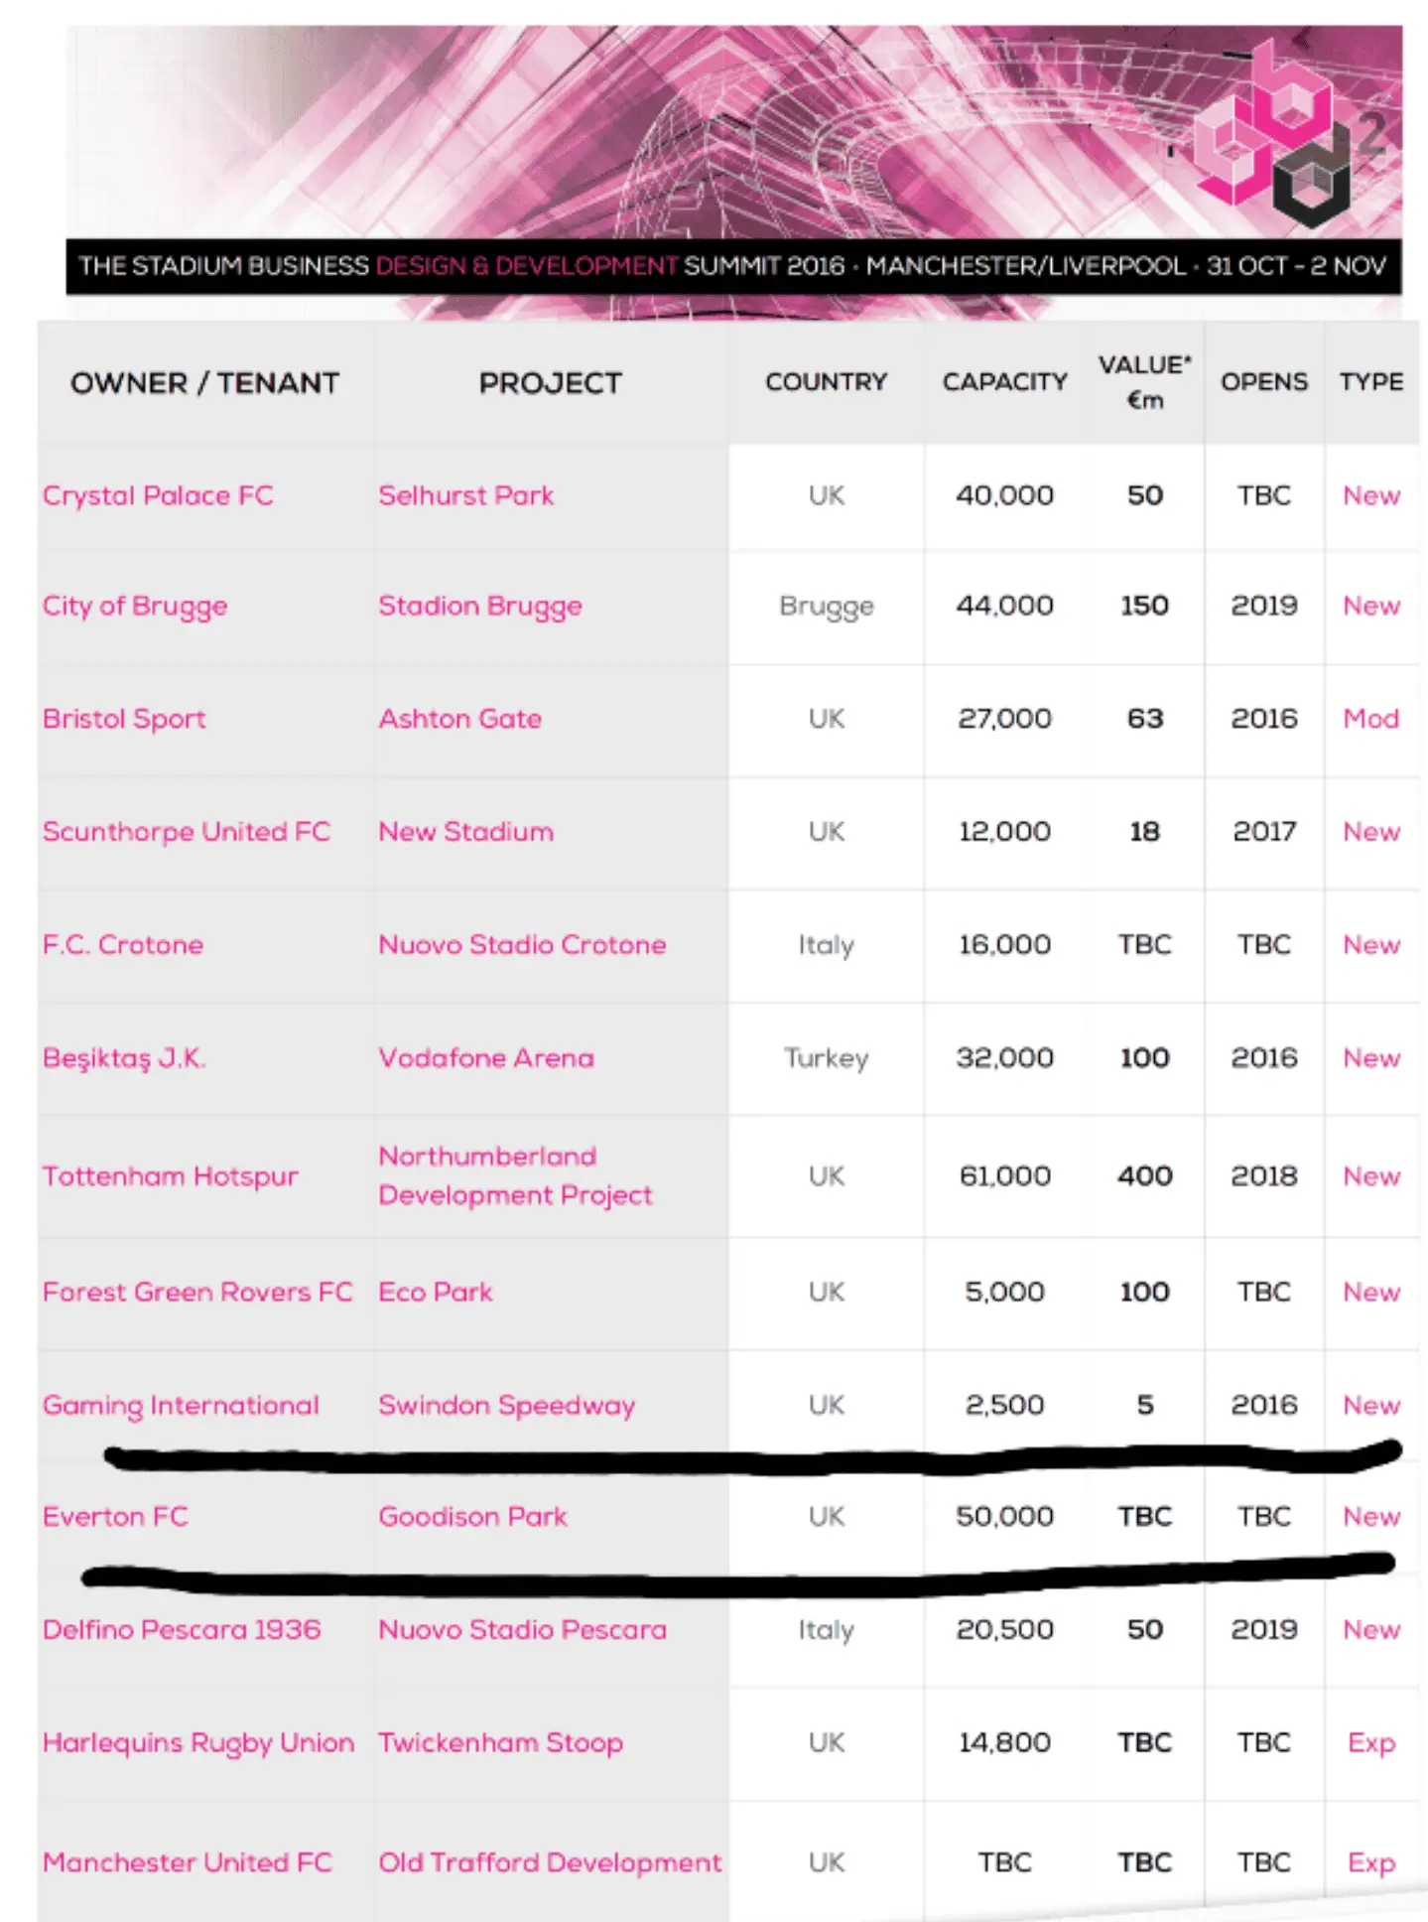Open the Ashton Gate project link
Viewport: 1428px width, 1922px height.
[459, 719]
